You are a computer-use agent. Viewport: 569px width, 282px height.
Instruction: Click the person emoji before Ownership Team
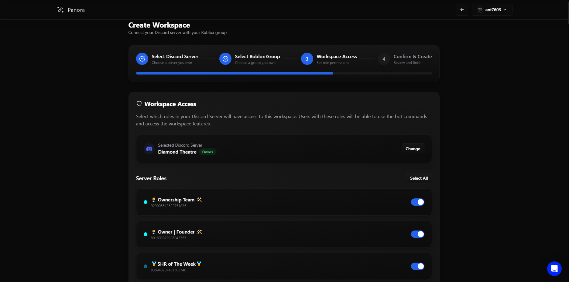tap(154, 200)
